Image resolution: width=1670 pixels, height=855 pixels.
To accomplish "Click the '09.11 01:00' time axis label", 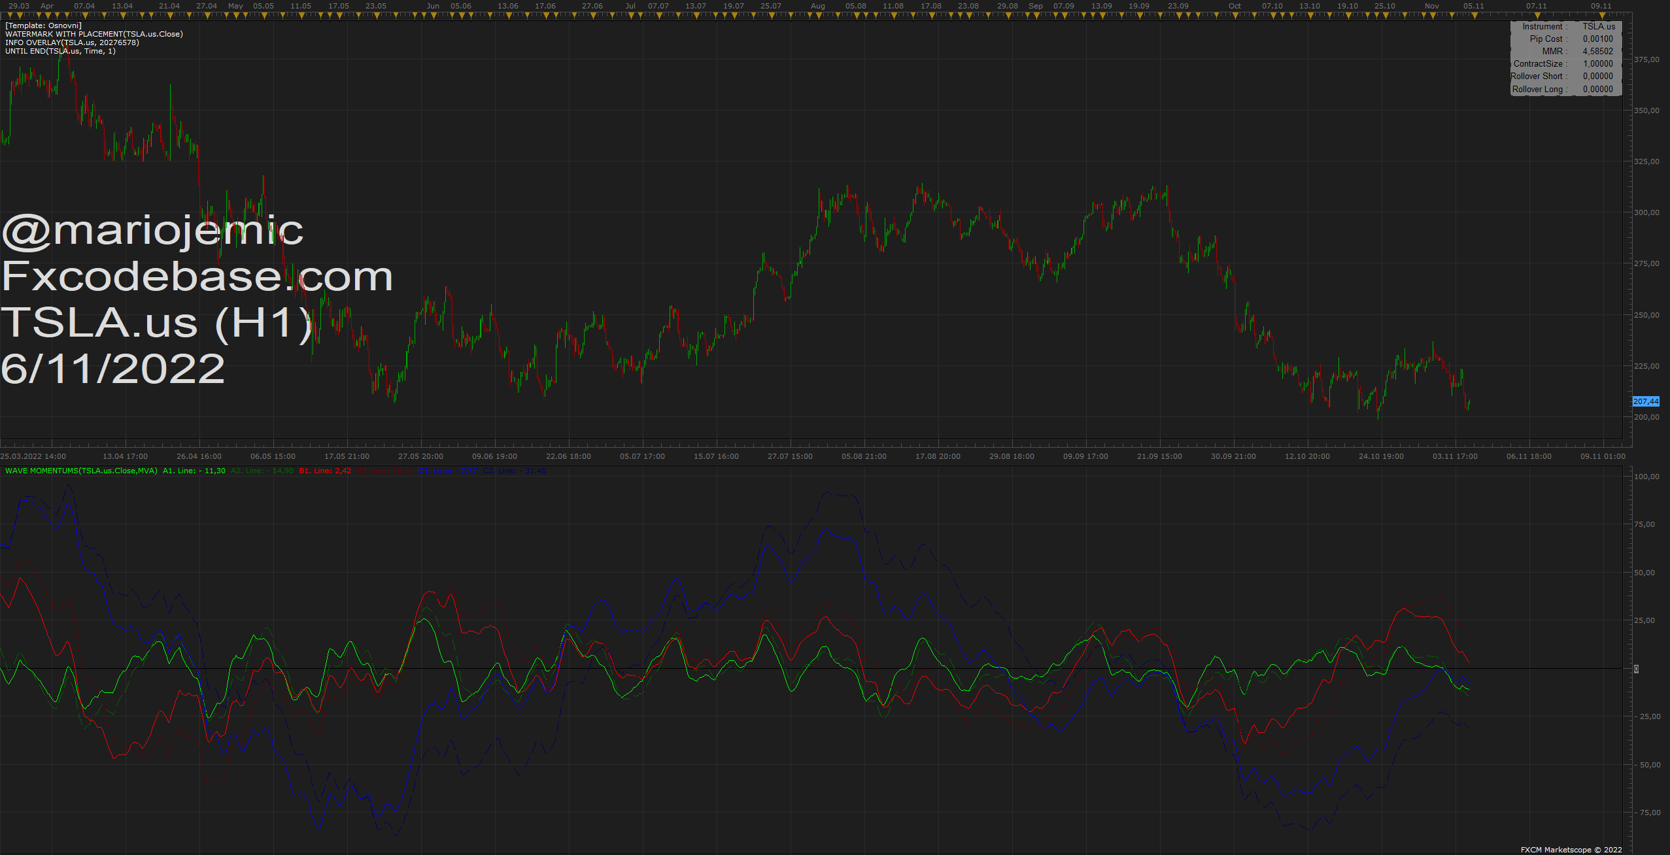I will point(1603,456).
